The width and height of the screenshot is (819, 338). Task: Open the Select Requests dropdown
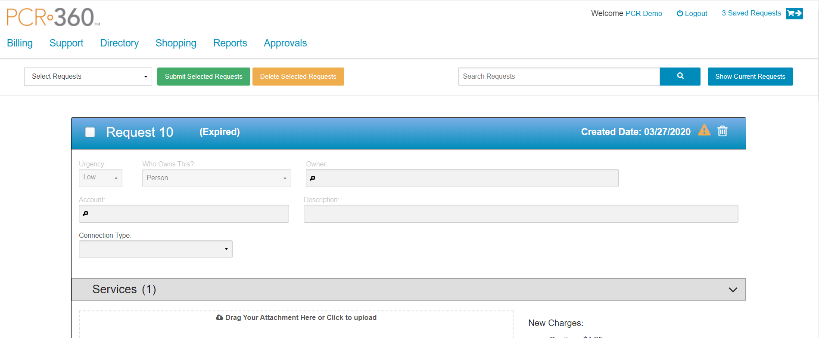tap(88, 77)
